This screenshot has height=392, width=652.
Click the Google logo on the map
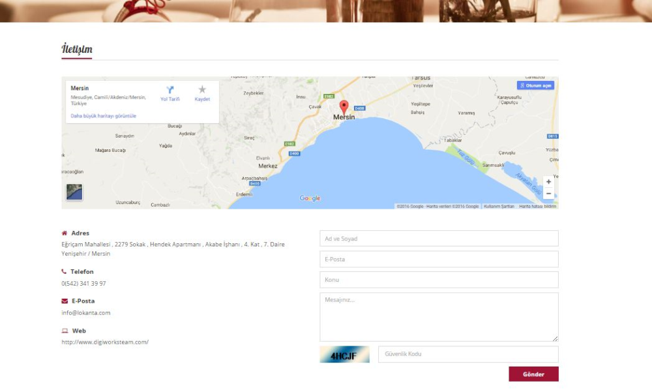310,198
